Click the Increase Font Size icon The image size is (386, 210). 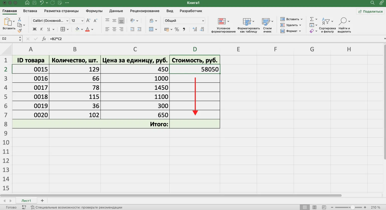(x=88, y=20)
